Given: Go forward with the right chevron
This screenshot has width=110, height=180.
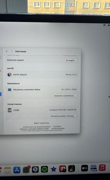Looking at the screenshot, I should pyautogui.click(x=12, y=51).
